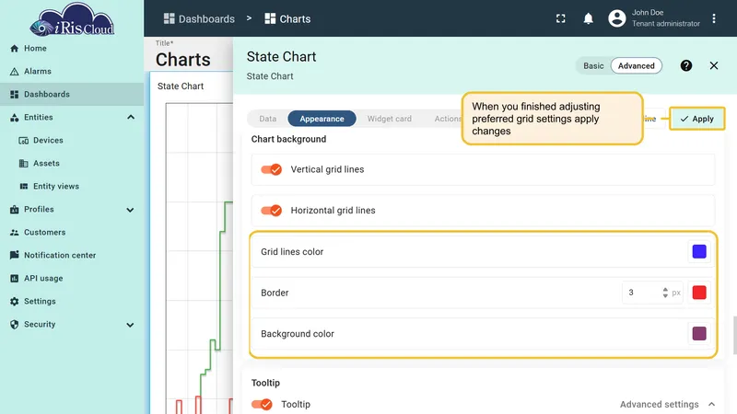Image resolution: width=737 pixels, height=414 pixels.
Task: Switch to Basic mode
Action: pyautogui.click(x=593, y=65)
